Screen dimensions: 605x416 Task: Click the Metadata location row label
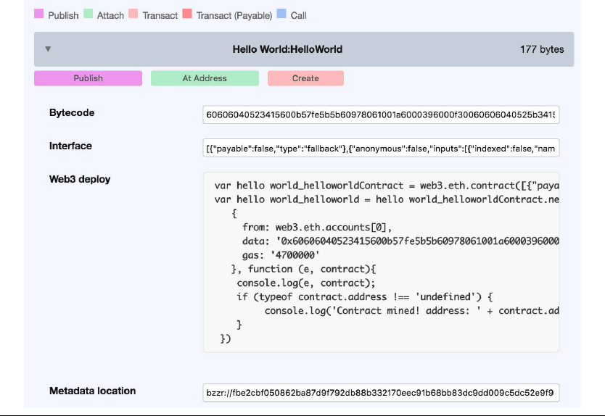pyautogui.click(x=92, y=391)
